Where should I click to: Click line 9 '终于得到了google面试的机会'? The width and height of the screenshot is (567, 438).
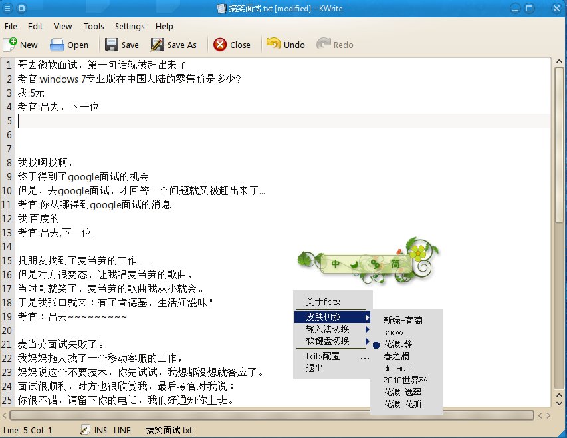pyautogui.click(x=83, y=176)
